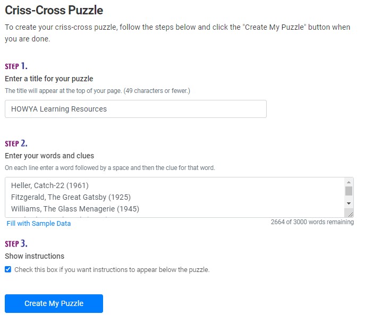This screenshot has height=323, width=365.
Task: Click the STEP 3 heading
Action: pyautogui.click(x=16, y=243)
